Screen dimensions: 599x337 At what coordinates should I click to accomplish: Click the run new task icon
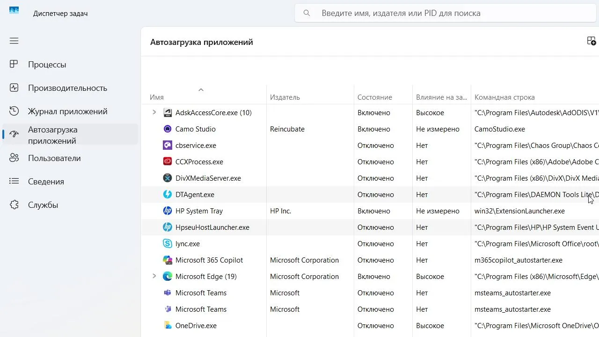click(x=591, y=41)
